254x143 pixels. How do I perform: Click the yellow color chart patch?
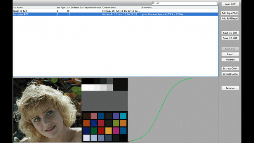click(108, 130)
